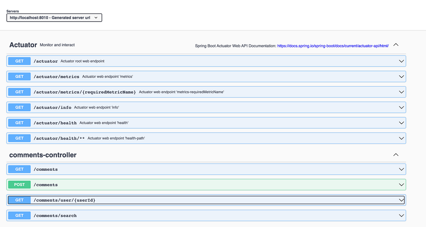
Task: Expand GET /comments/search chevron
Action: [401, 215]
